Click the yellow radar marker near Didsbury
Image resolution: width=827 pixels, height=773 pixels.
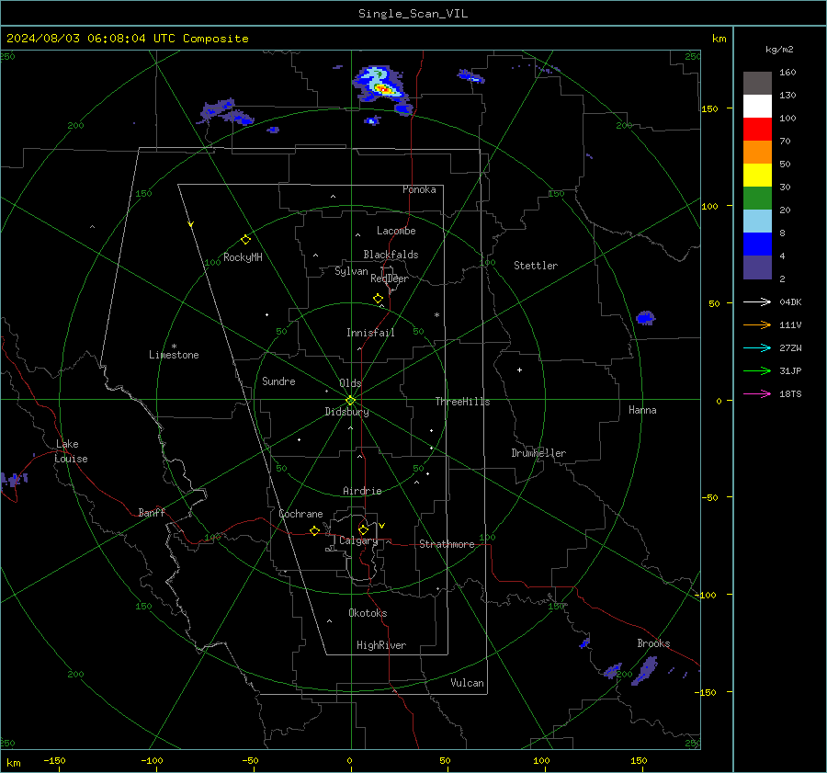click(x=350, y=400)
